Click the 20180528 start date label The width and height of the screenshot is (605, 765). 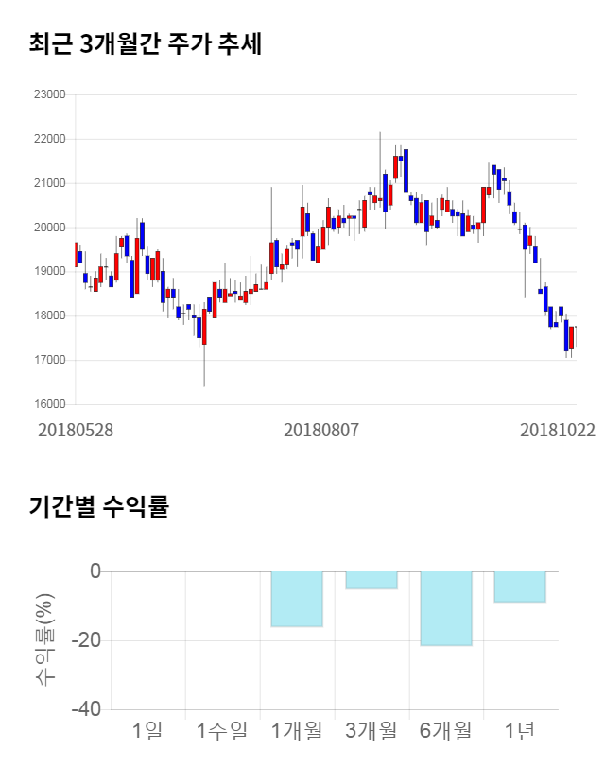(x=76, y=430)
